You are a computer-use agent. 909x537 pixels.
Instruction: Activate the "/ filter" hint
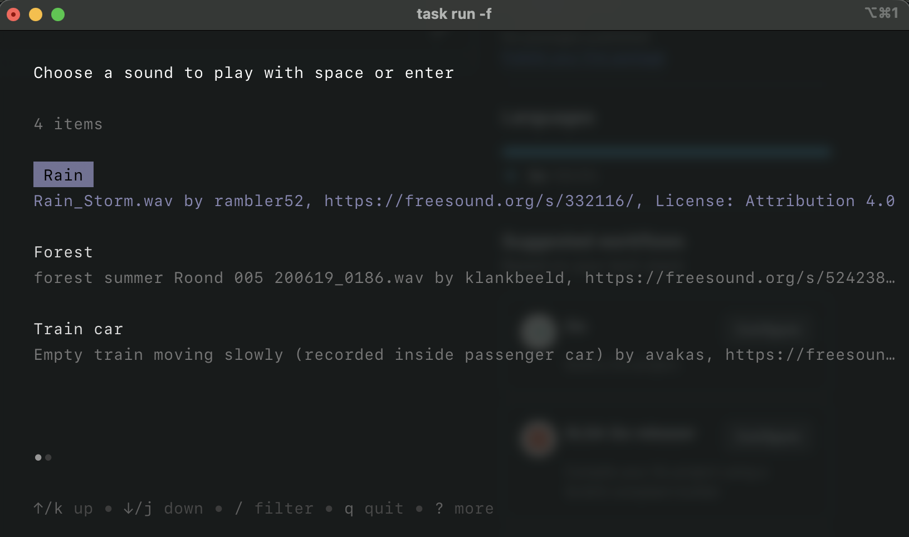274,509
